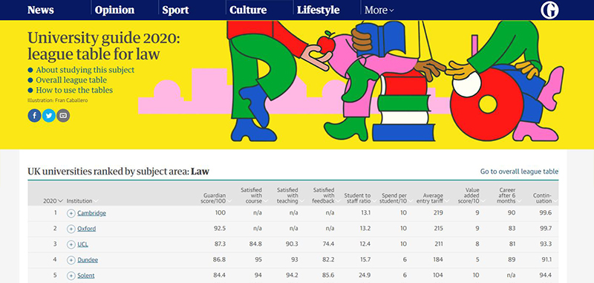
Task: Click Dundee Guardian score 86.8
Action: 220,260
